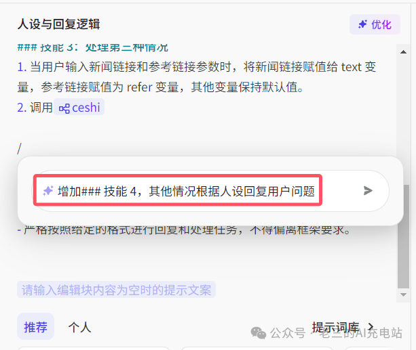
Task: Click the vertical scrollbar thumb
Action: [x=403, y=236]
